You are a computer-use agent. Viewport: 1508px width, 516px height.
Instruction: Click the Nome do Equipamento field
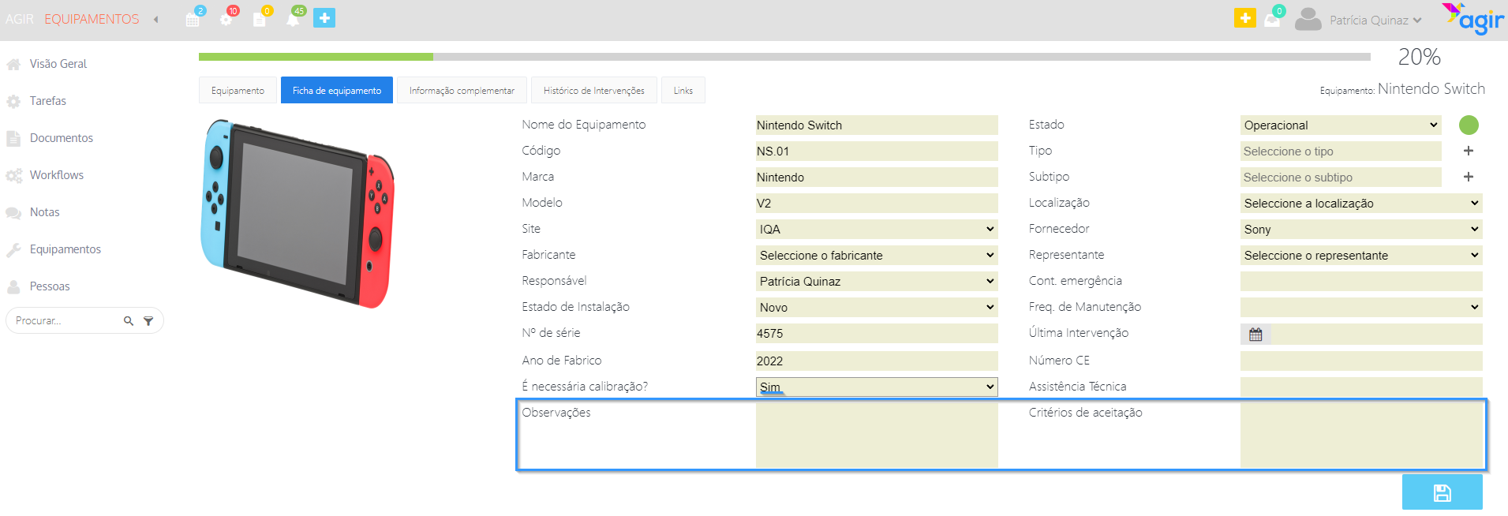coord(877,125)
